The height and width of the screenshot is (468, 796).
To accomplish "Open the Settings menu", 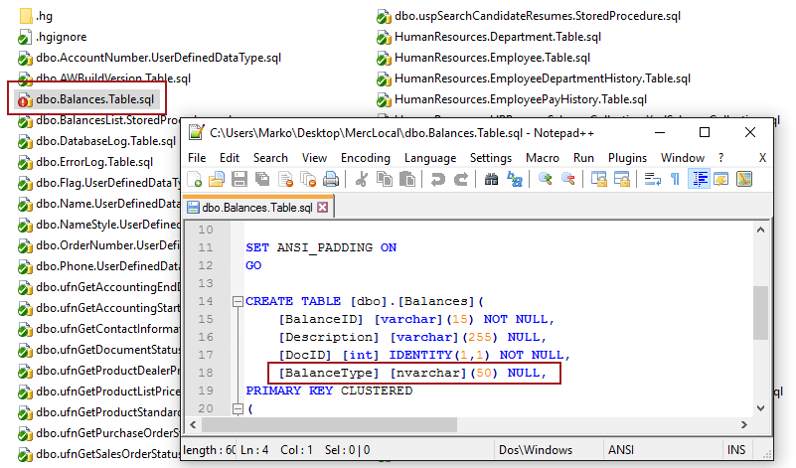I will tap(490, 158).
